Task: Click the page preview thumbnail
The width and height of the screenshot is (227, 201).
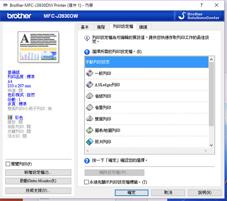Action: pos(38,47)
